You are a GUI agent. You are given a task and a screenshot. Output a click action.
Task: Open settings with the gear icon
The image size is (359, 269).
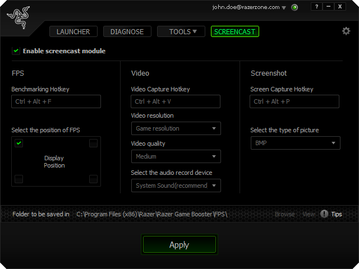(x=346, y=31)
